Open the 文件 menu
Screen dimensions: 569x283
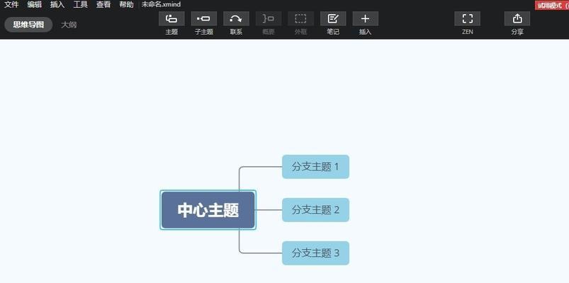pos(11,5)
